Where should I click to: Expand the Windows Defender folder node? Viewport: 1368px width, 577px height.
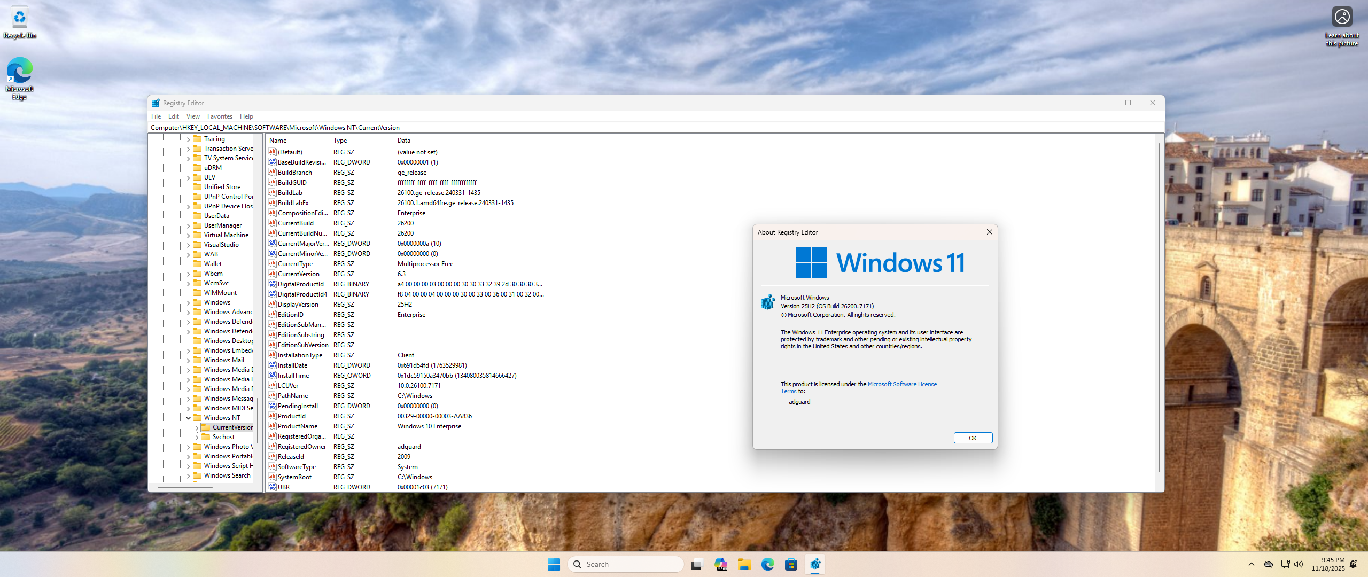[x=188, y=322]
